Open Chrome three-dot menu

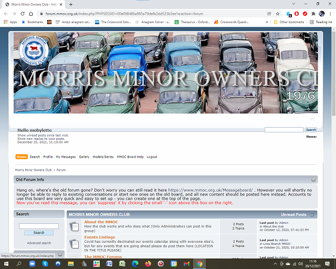point(330,14)
